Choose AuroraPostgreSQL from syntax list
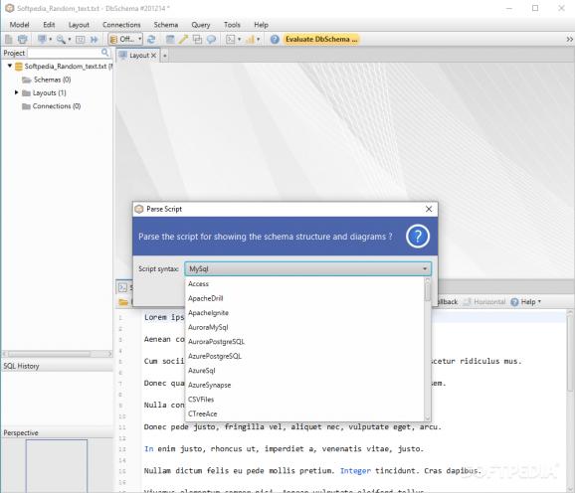The height and width of the screenshot is (493, 575). [x=304, y=342]
